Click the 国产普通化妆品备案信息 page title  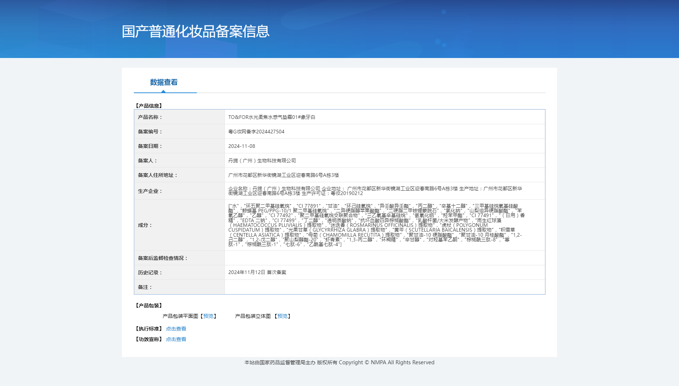(x=196, y=32)
